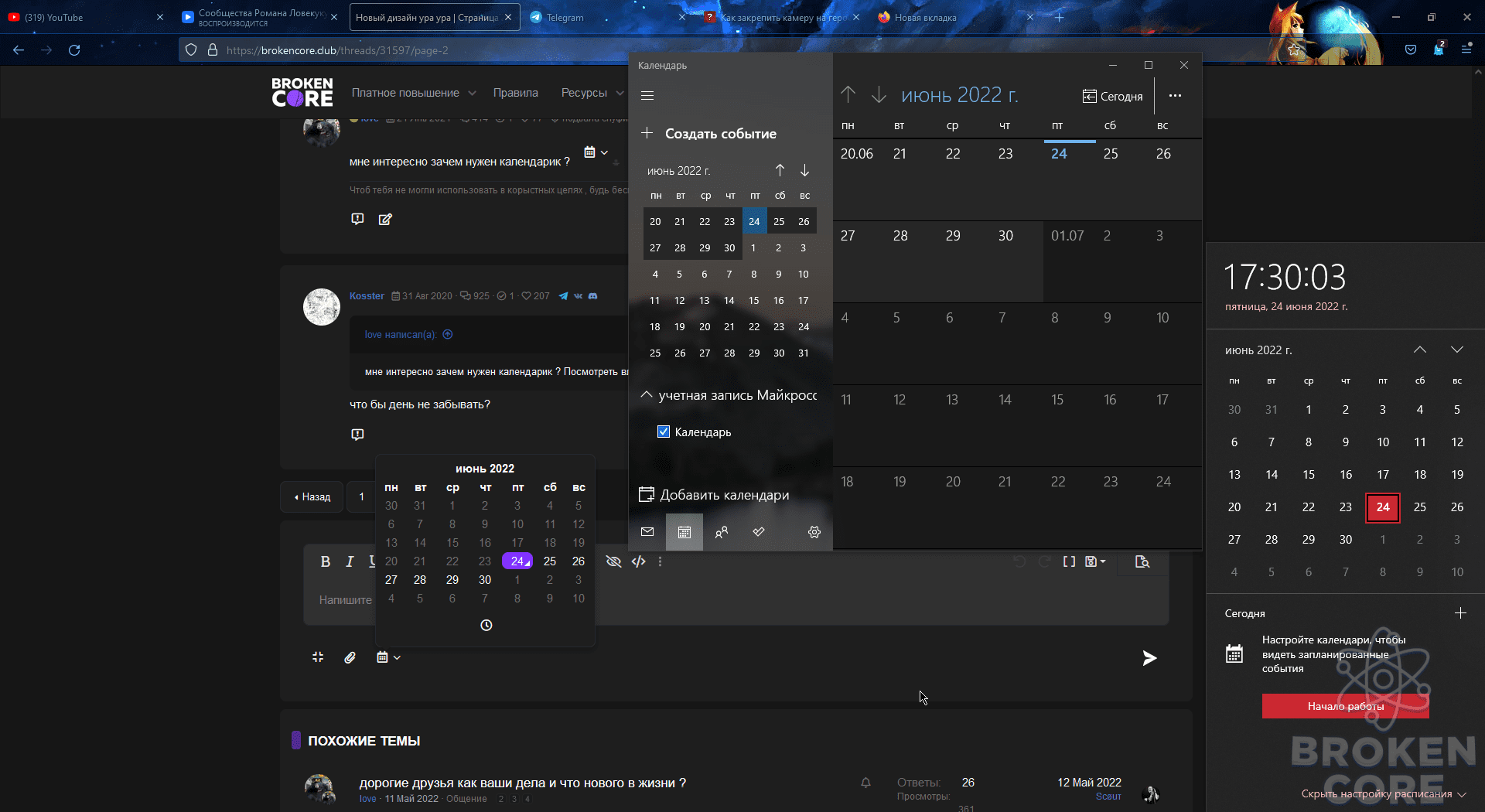This screenshot has height=812, width=1485.
Task: Open the hamburger menu in Calendar app
Action: (647, 96)
